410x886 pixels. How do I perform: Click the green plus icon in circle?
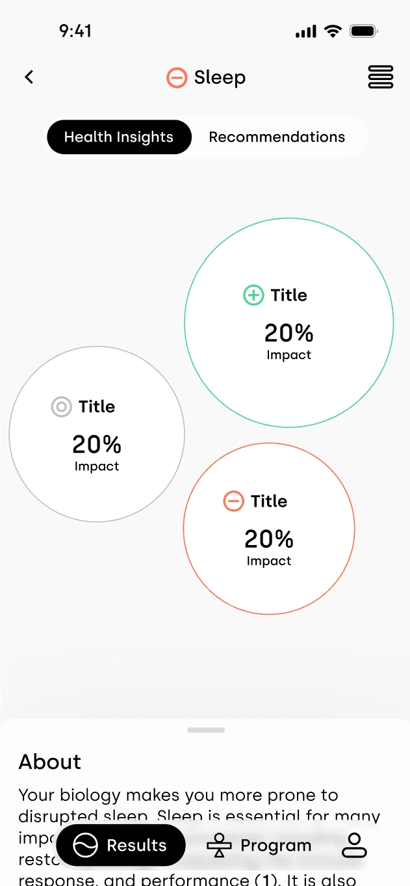(x=253, y=295)
